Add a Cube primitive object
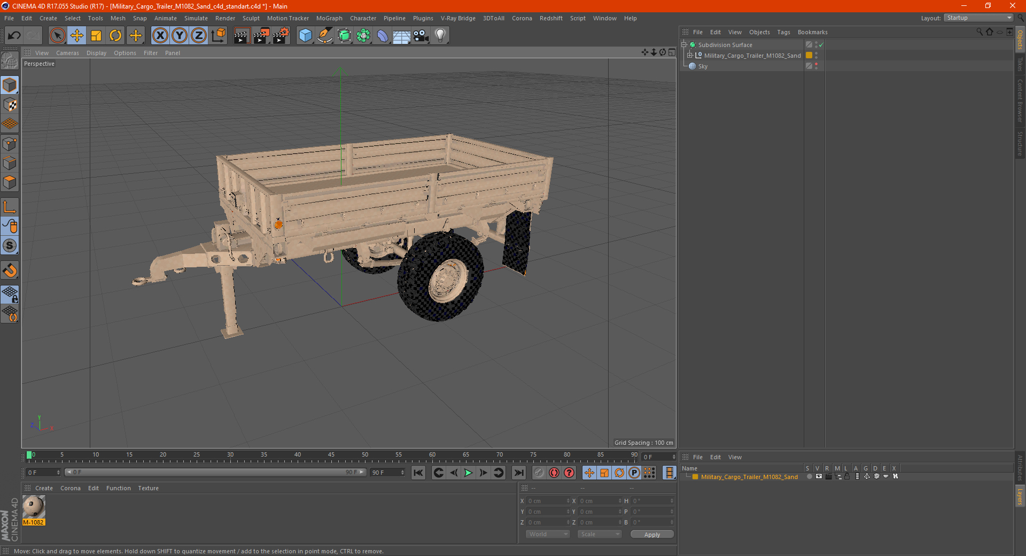This screenshot has width=1026, height=556. click(305, 36)
